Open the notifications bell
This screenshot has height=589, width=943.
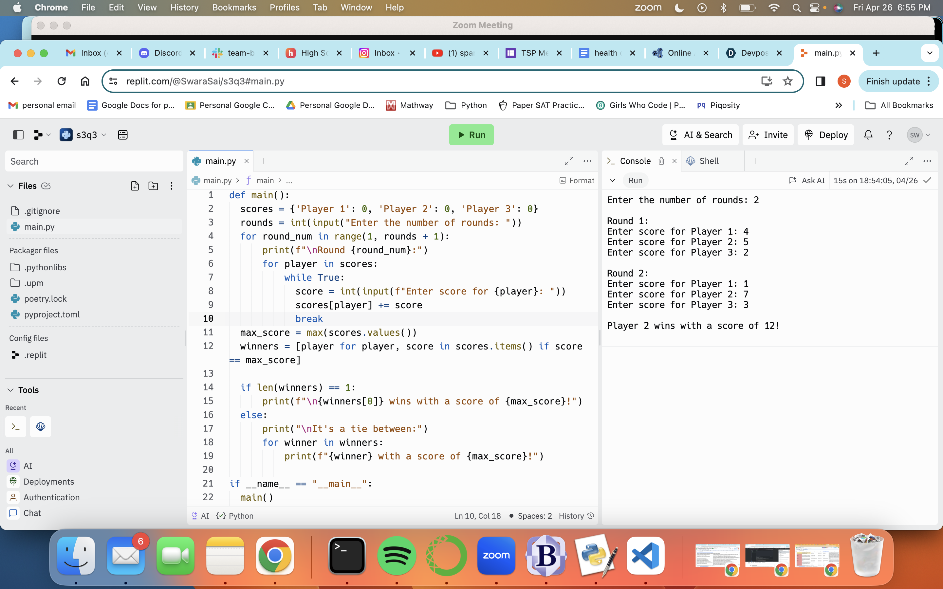868,135
